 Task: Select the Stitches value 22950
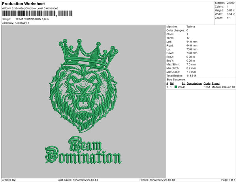231,3
